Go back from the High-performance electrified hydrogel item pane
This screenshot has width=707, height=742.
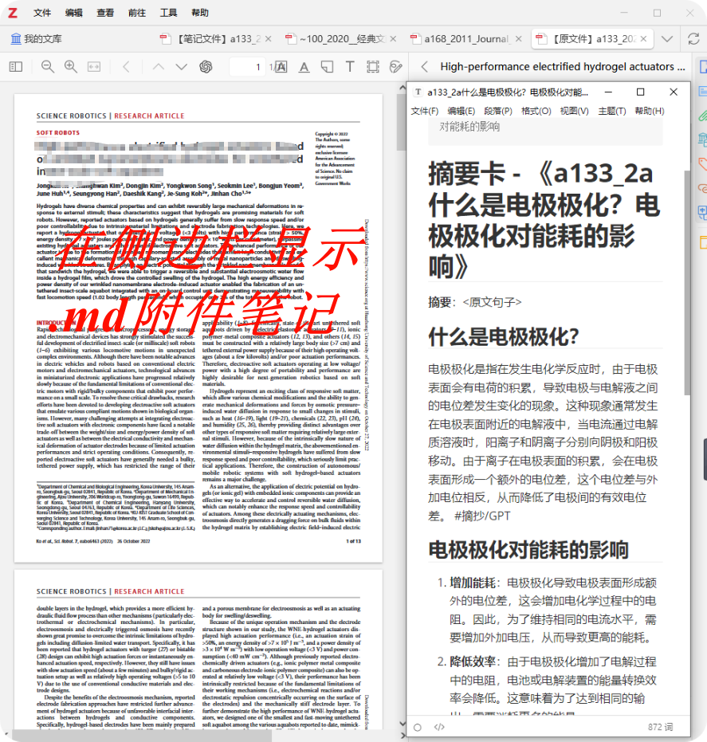click(425, 67)
